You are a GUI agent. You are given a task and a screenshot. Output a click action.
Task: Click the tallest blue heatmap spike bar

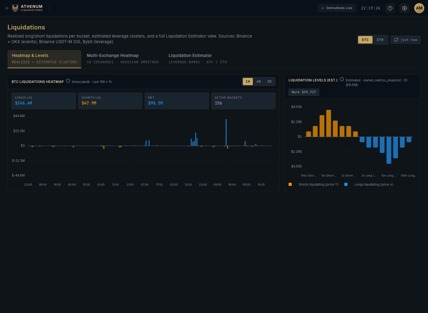pyautogui.click(x=226, y=132)
